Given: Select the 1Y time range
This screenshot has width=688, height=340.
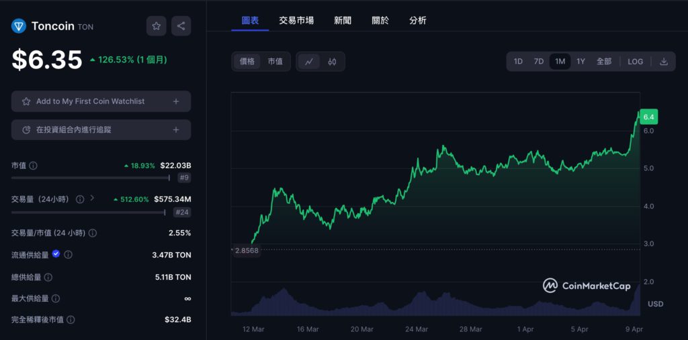Looking at the screenshot, I should coord(581,62).
